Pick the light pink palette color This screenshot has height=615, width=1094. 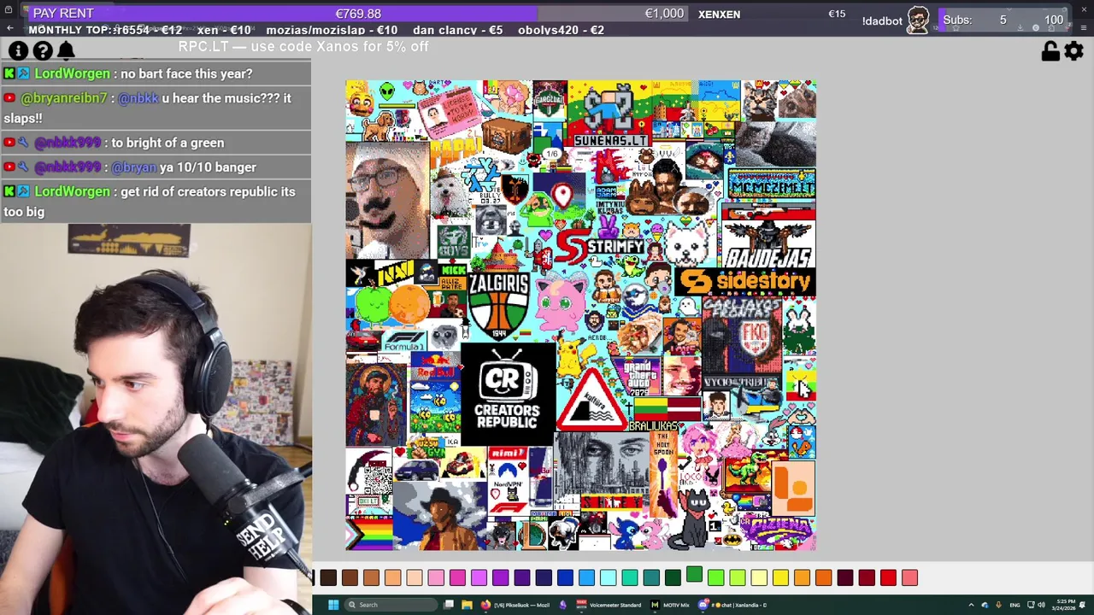436,578
